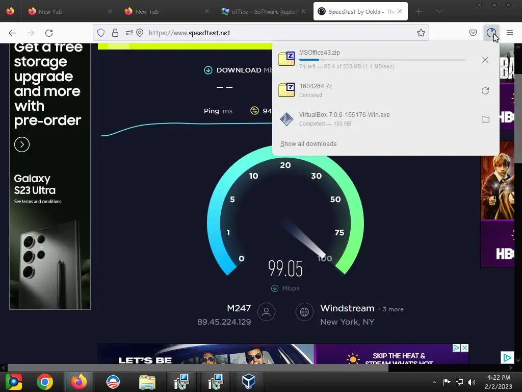Open AdChoices info on banner ad
This screenshot has height=392, width=522.
(x=456, y=348)
